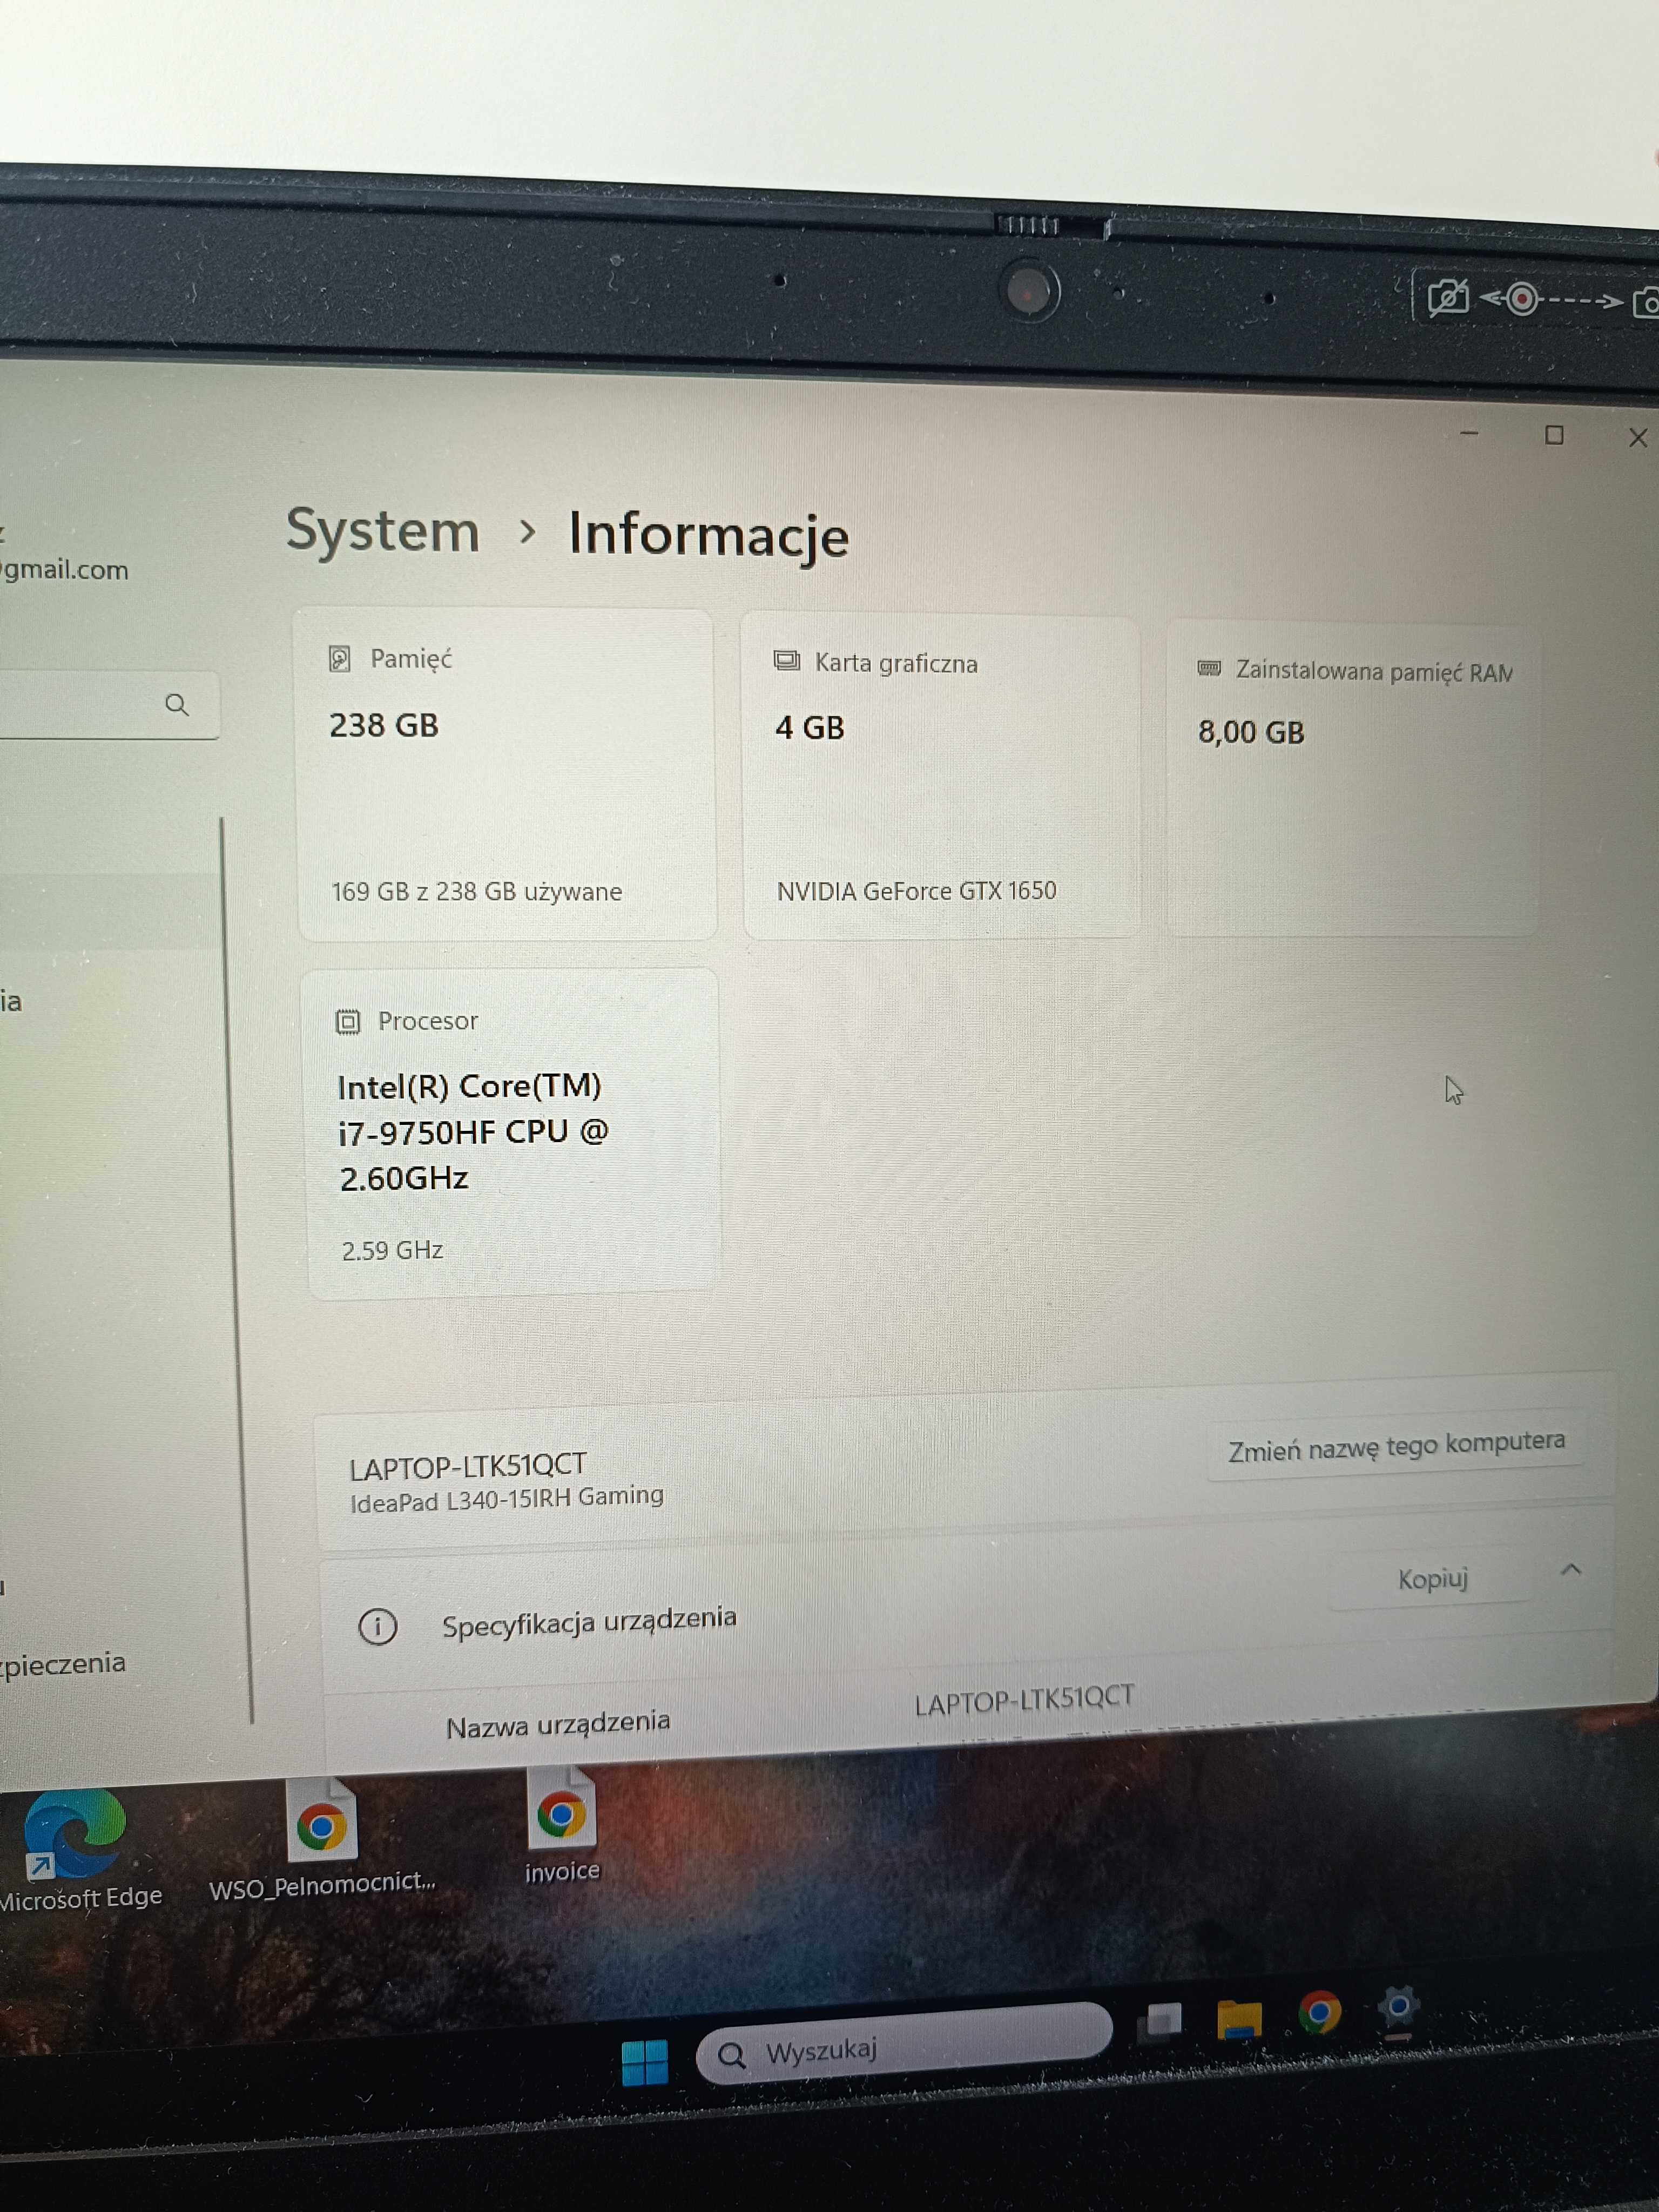
Task: Click the Wyszukaj taskbar search box
Action: (x=903, y=2043)
